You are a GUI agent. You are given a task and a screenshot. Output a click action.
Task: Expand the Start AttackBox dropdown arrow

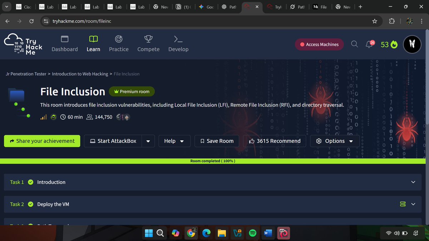point(148,141)
